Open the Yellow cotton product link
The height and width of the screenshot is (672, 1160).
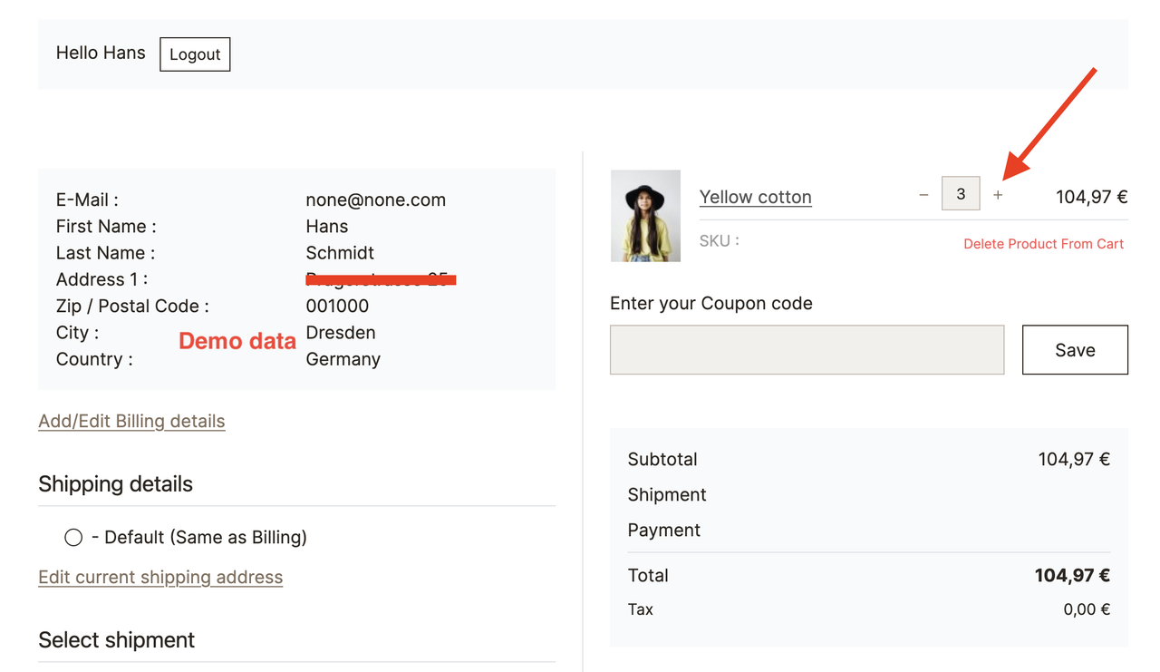coord(755,197)
